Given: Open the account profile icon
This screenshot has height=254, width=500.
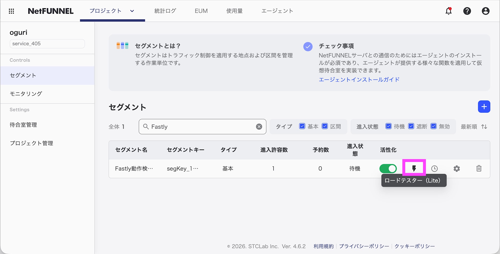Looking at the screenshot, I should [x=485, y=11].
